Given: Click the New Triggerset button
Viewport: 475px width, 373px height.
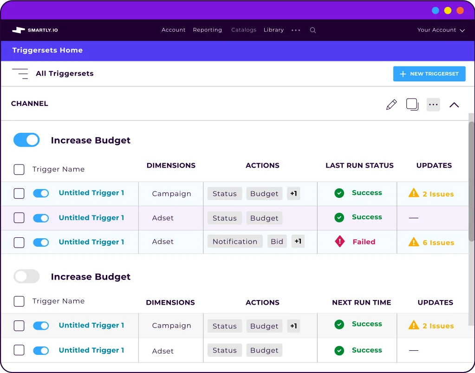Looking at the screenshot, I should (429, 73).
